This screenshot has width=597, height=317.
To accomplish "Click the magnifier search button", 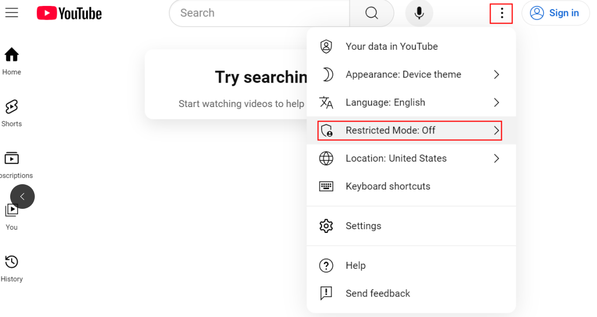I will [x=372, y=13].
